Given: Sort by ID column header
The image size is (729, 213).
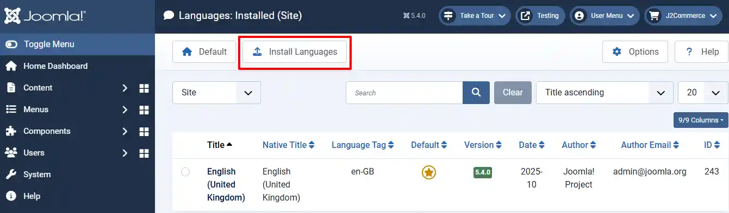Looking at the screenshot, I should [x=712, y=145].
